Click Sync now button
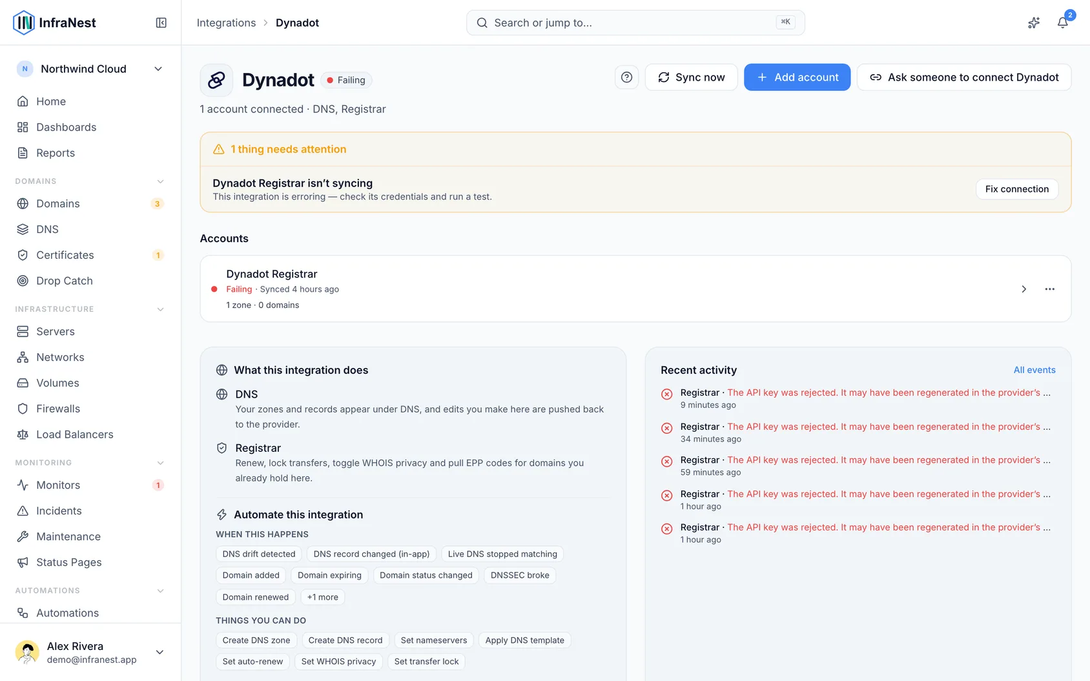The width and height of the screenshot is (1090, 681). click(x=691, y=77)
